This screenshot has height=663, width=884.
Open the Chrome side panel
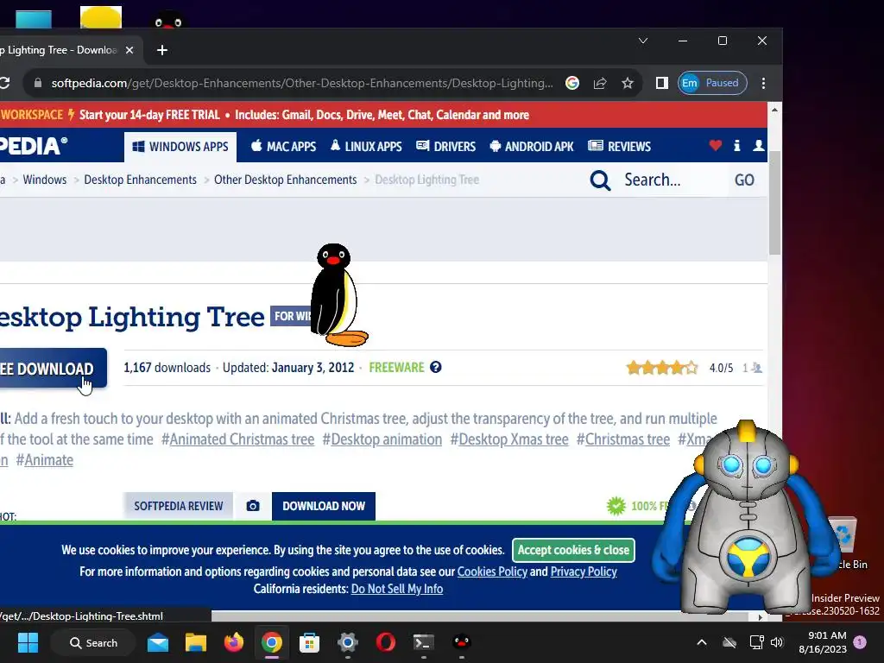pos(662,83)
